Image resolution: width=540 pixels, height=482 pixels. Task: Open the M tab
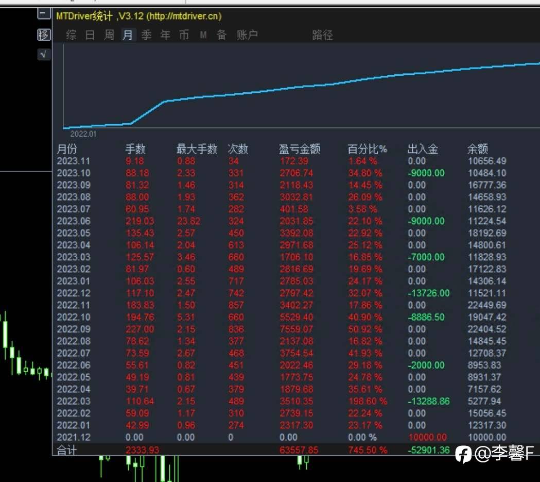coord(203,35)
